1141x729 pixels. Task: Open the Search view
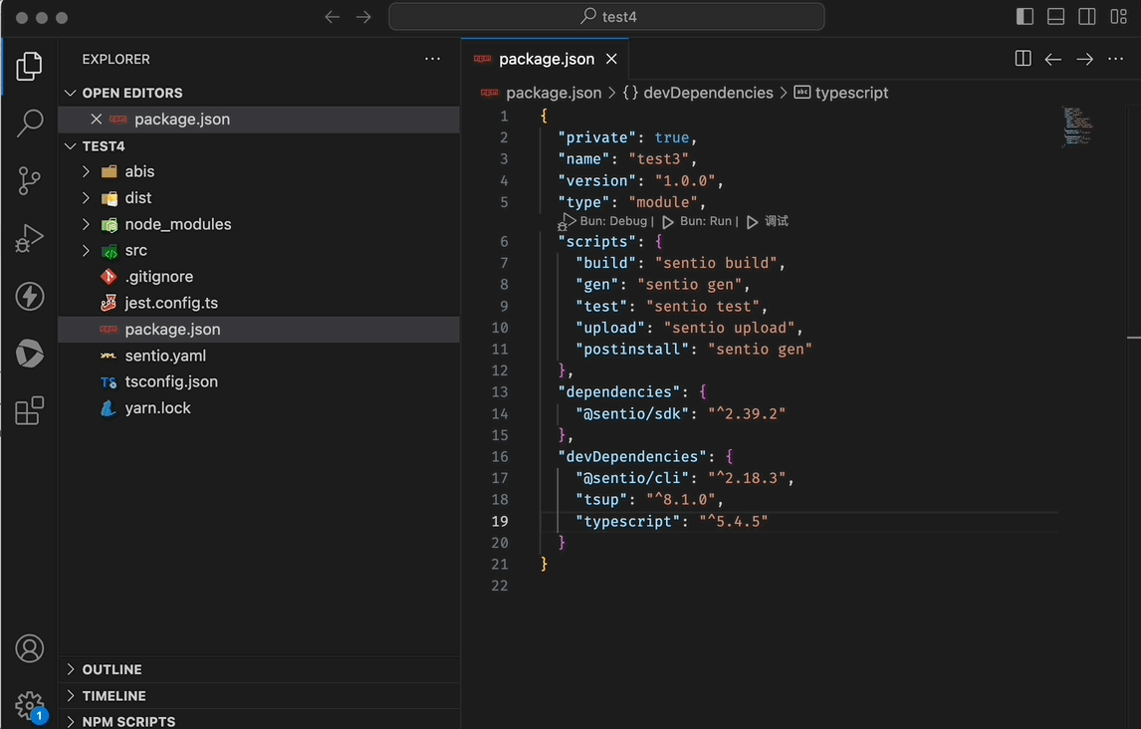point(29,122)
